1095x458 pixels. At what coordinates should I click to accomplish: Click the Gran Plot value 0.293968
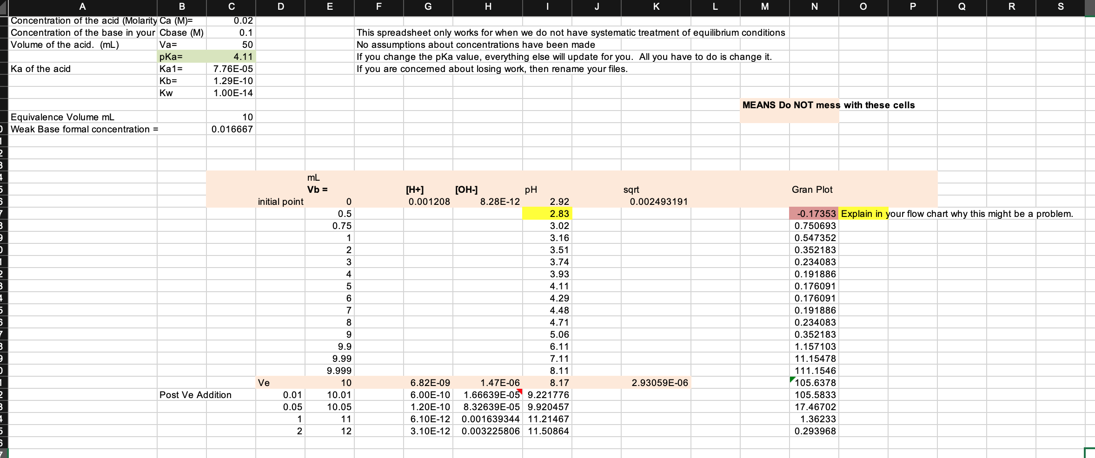tap(814, 431)
